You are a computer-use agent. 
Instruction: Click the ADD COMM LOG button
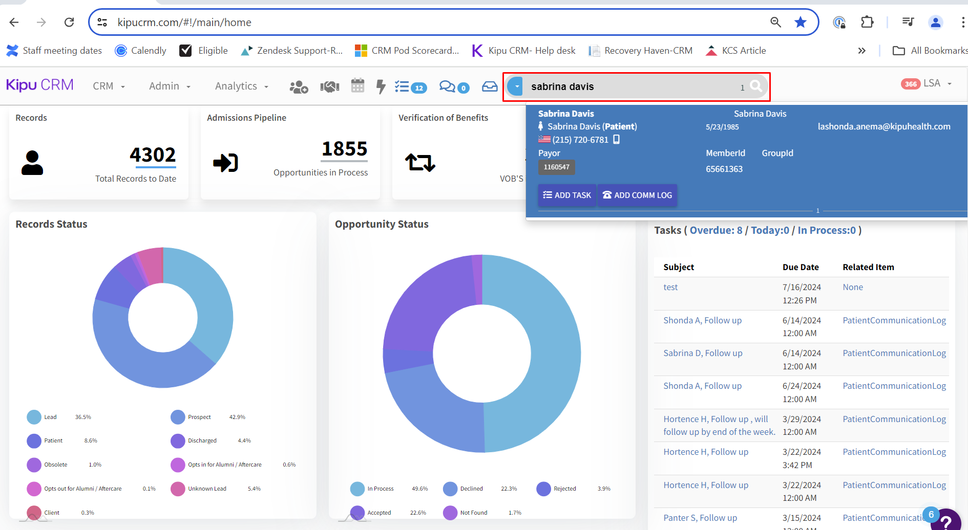pos(637,195)
